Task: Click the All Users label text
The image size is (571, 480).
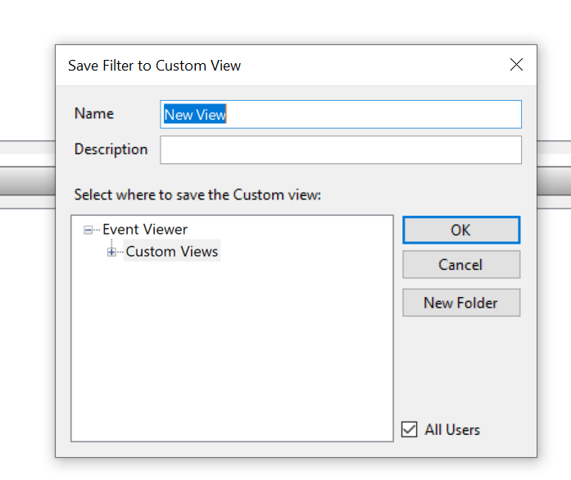Action: (452, 430)
